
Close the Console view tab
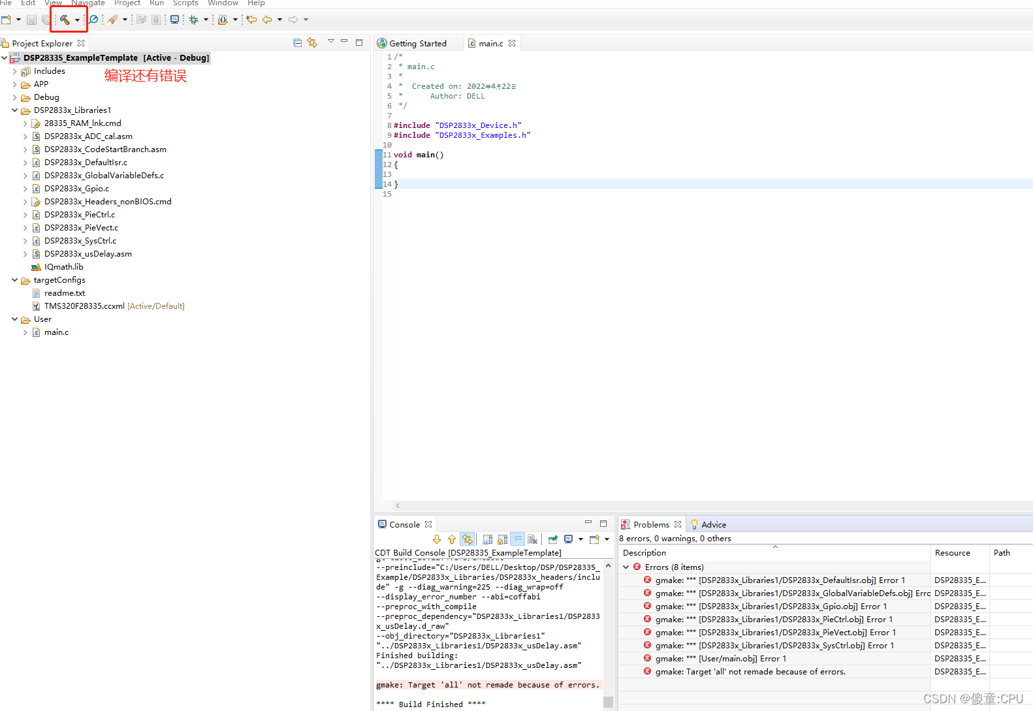(x=428, y=524)
